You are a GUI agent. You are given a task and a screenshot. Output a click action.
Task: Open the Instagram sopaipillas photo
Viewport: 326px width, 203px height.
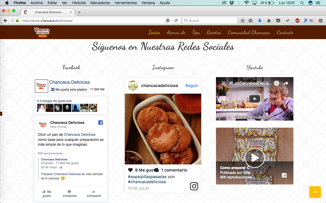(x=163, y=129)
